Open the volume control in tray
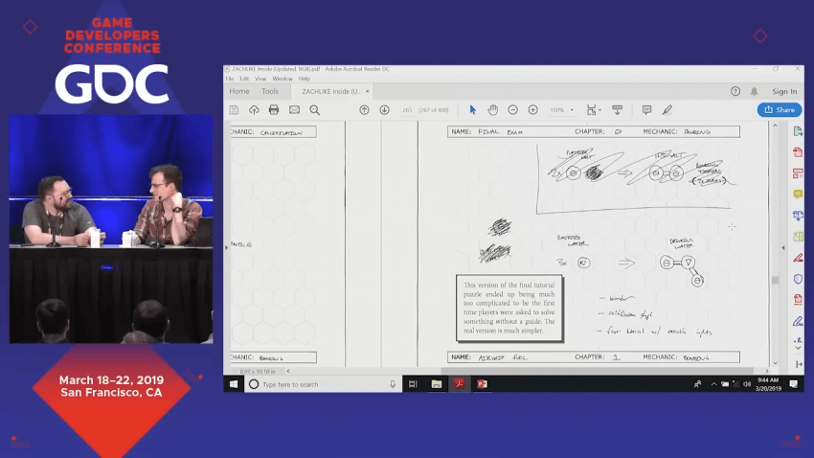The image size is (814, 458). 747,384
